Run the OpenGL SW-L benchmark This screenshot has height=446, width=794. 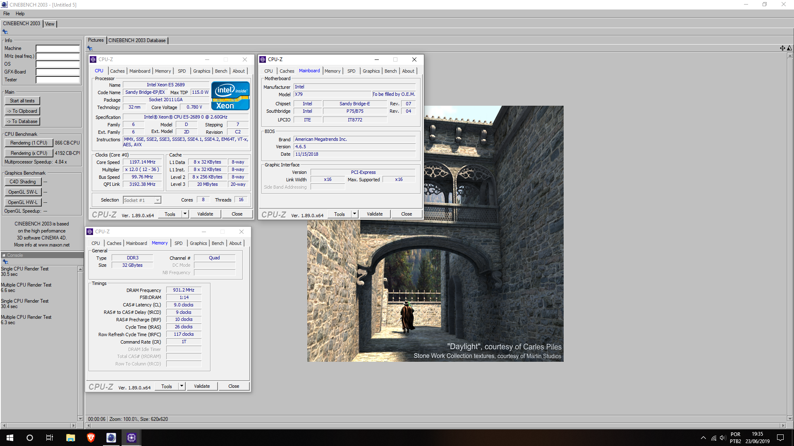[23, 192]
